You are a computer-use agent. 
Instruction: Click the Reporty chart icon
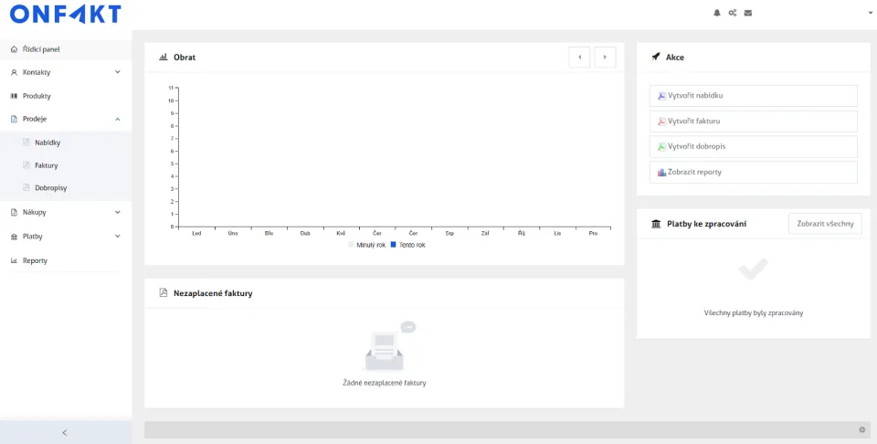click(x=14, y=260)
